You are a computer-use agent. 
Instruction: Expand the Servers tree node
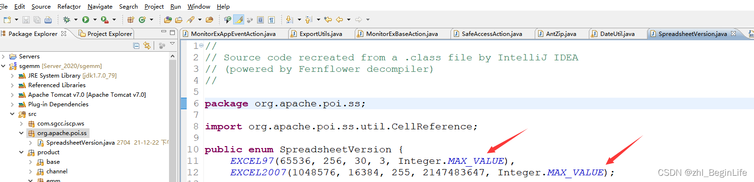click(3, 57)
